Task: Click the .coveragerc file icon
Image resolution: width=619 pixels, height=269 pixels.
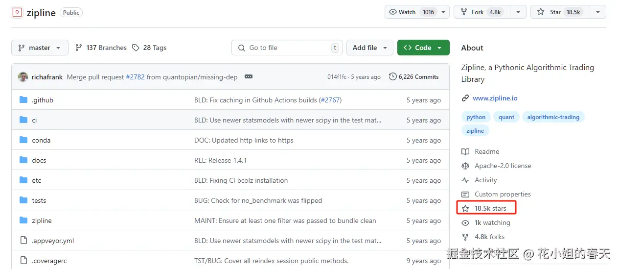Action: coord(23,261)
